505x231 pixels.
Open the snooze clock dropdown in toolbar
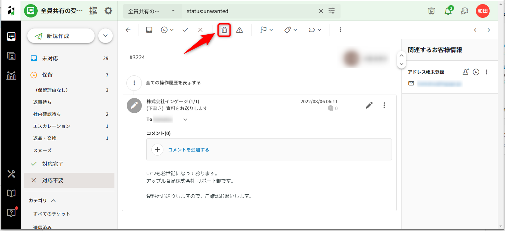[x=167, y=30]
